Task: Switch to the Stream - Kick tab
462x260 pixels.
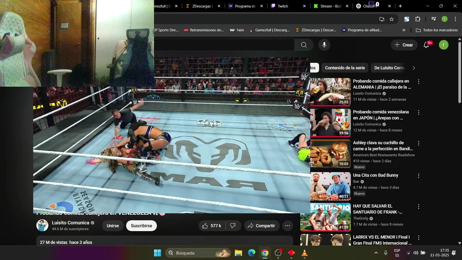Action: tap(330, 6)
